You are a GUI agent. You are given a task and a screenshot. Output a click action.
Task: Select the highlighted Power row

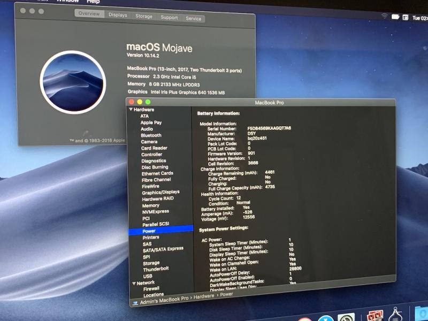tap(161, 231)
